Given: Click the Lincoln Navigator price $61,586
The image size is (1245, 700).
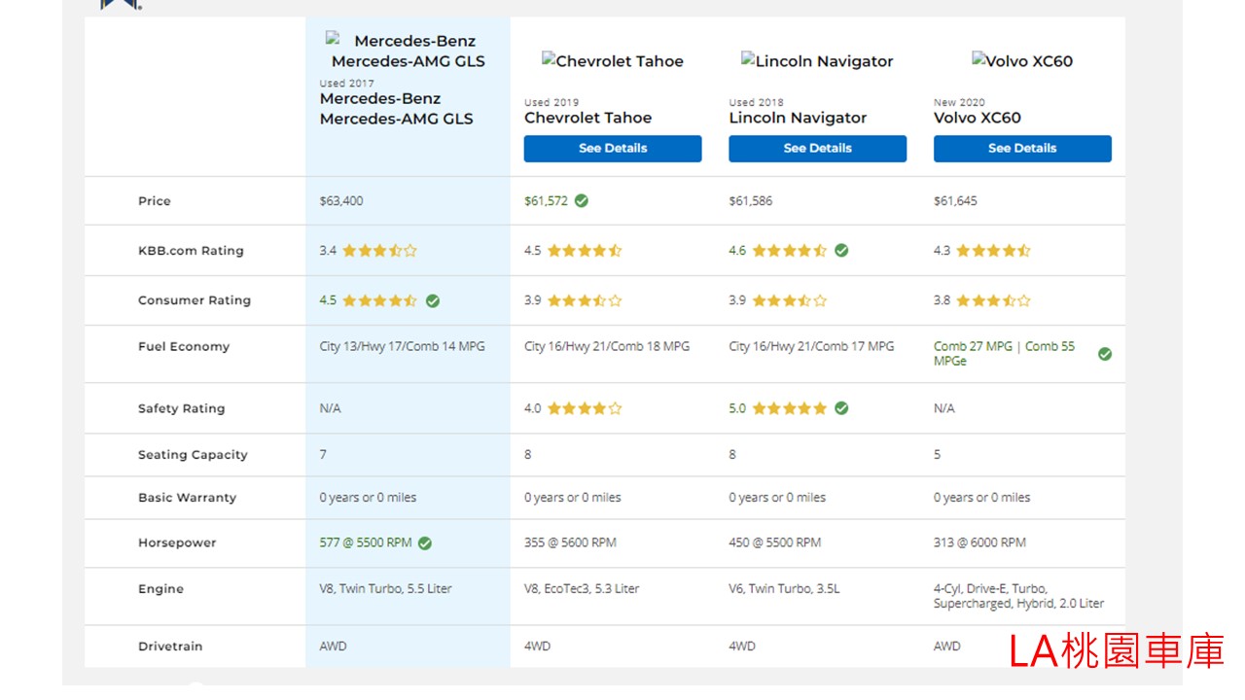Looking at the screenshot, I should point(751,201).
